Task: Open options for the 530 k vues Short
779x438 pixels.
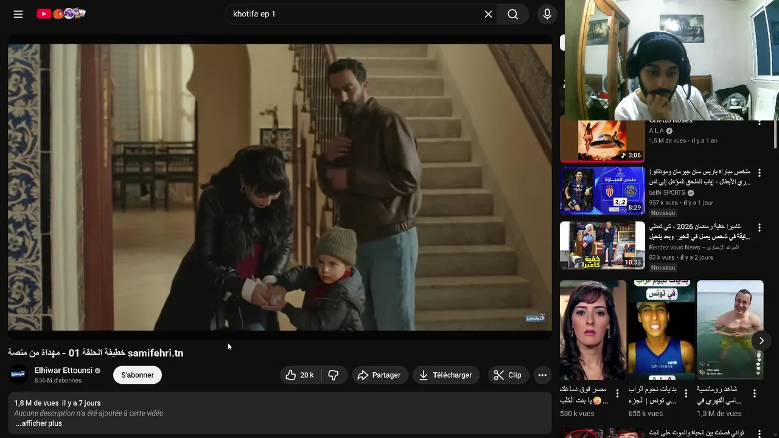Action: tap(617, 394)
